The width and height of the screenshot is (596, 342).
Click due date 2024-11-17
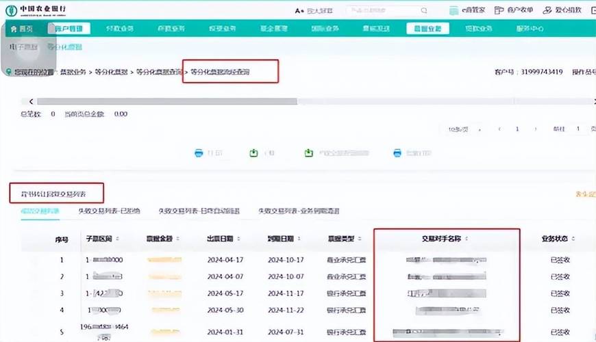click(x=286, y=293)
